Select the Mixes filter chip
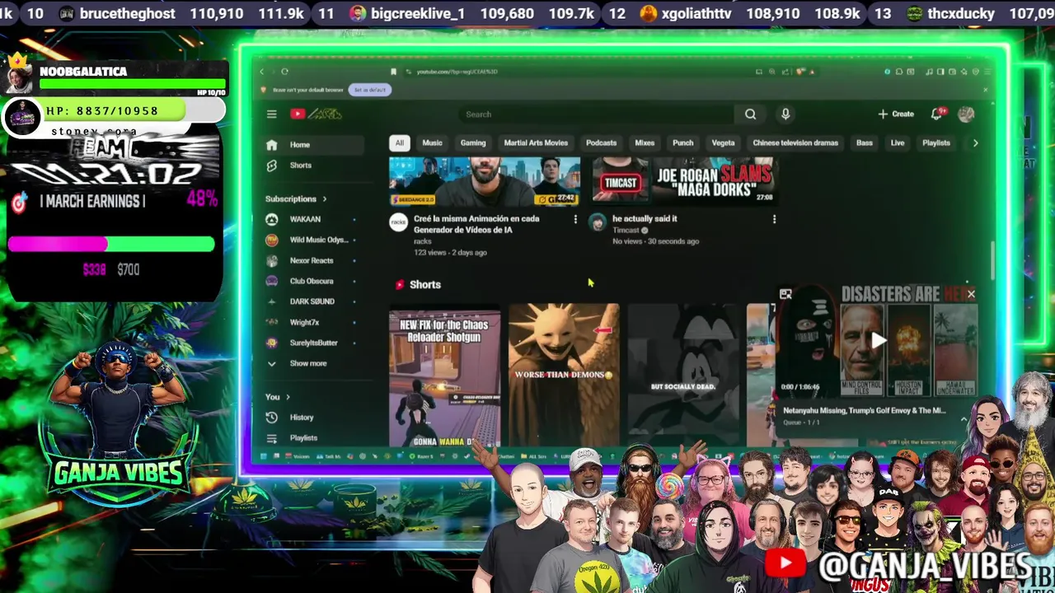The width and height of the screenshot is (1055, 593). point(645,143)
